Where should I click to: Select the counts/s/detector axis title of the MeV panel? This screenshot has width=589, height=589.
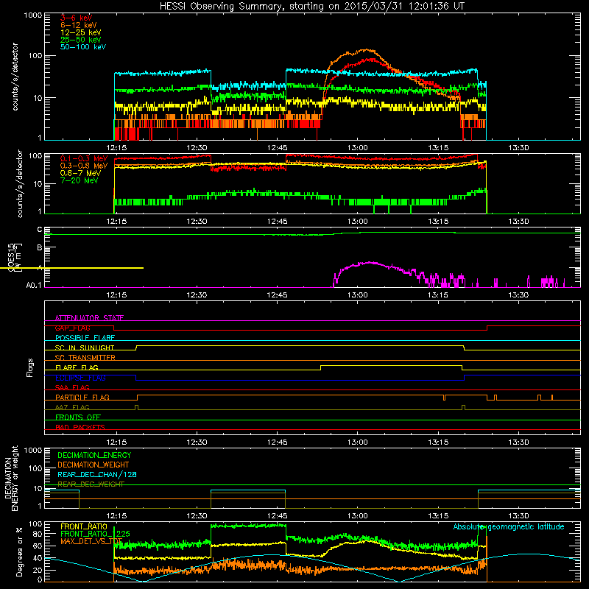pyautogui.click(x=20, y=183)
